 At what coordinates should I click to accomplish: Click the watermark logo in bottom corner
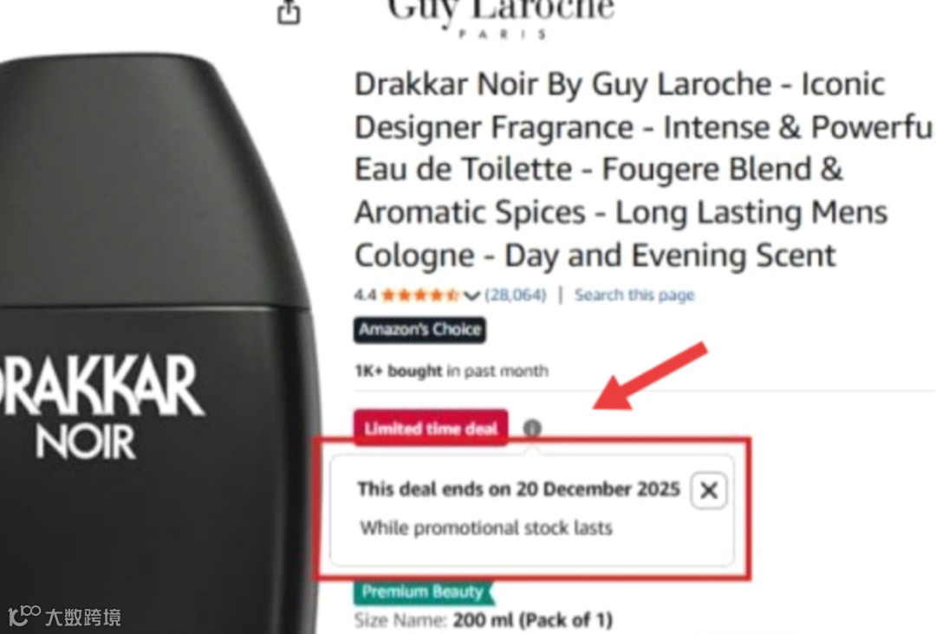pos(64,616)
